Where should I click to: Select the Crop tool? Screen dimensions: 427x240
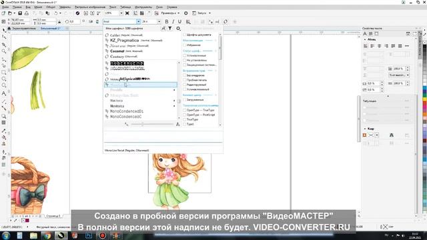click(x=4, y=45)
